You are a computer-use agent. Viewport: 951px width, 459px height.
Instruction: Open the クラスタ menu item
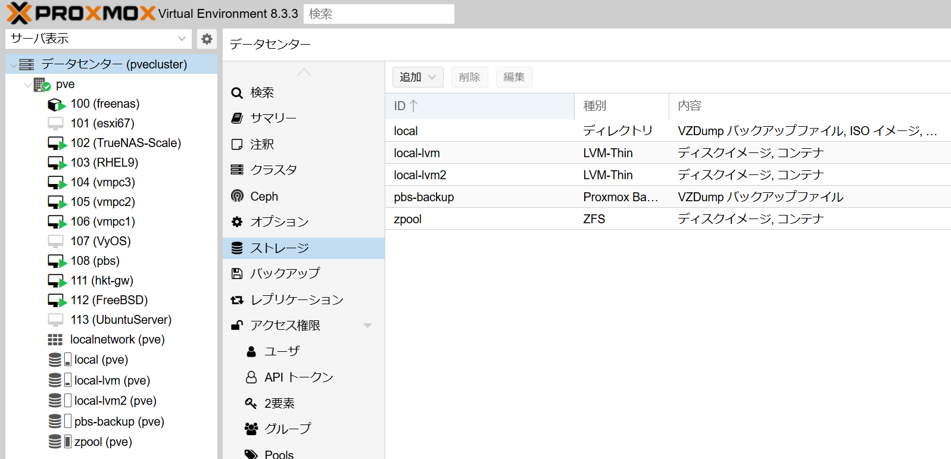304,170
